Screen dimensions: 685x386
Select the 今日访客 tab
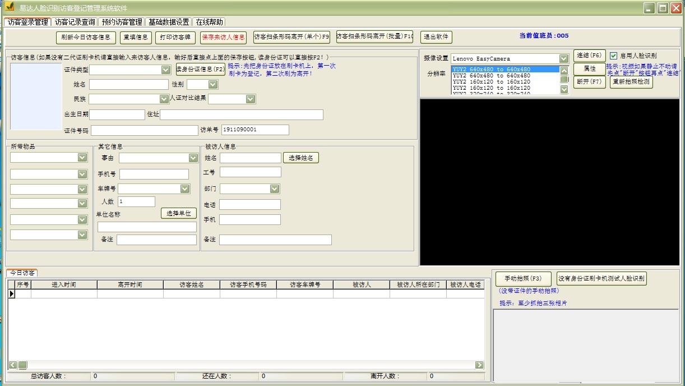21,273
